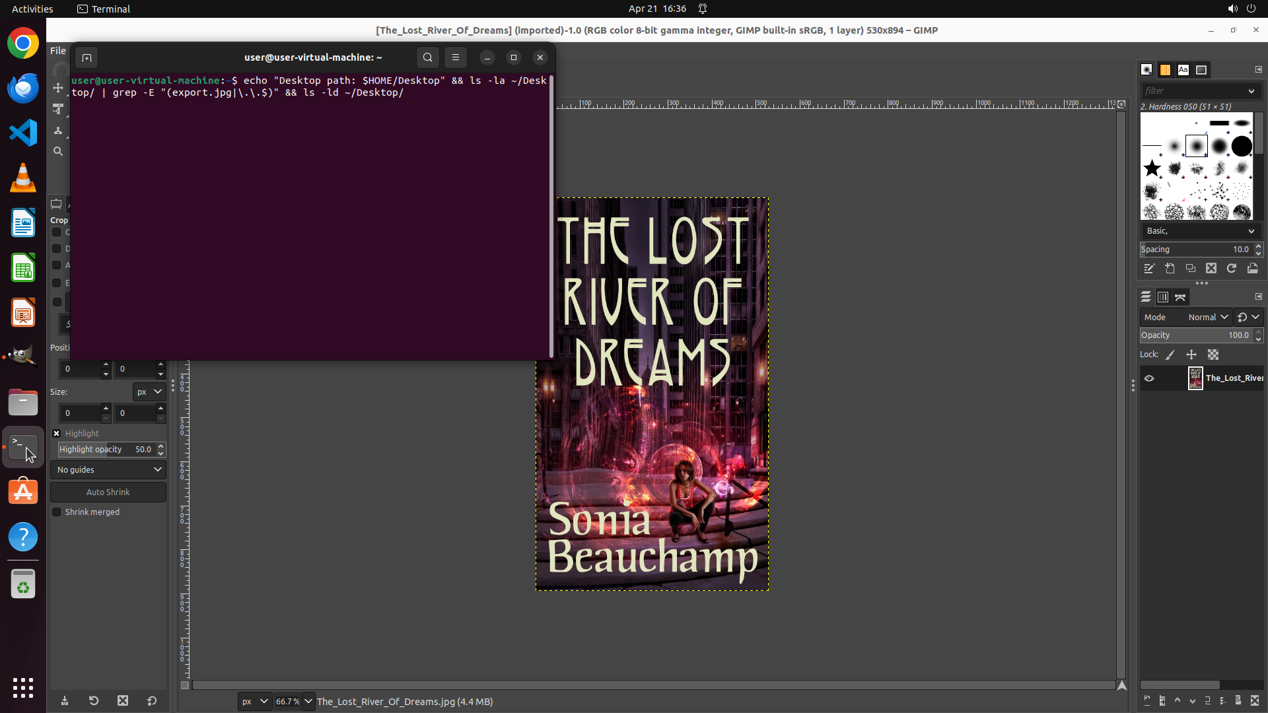Click the Auto Shrink button
1268x713 pixels.
[x=108, y=492]
